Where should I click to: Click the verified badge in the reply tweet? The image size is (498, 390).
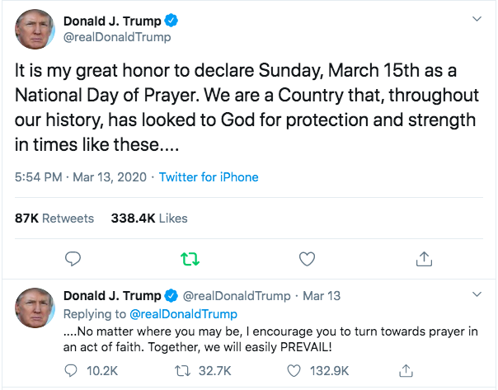(171, 296)
